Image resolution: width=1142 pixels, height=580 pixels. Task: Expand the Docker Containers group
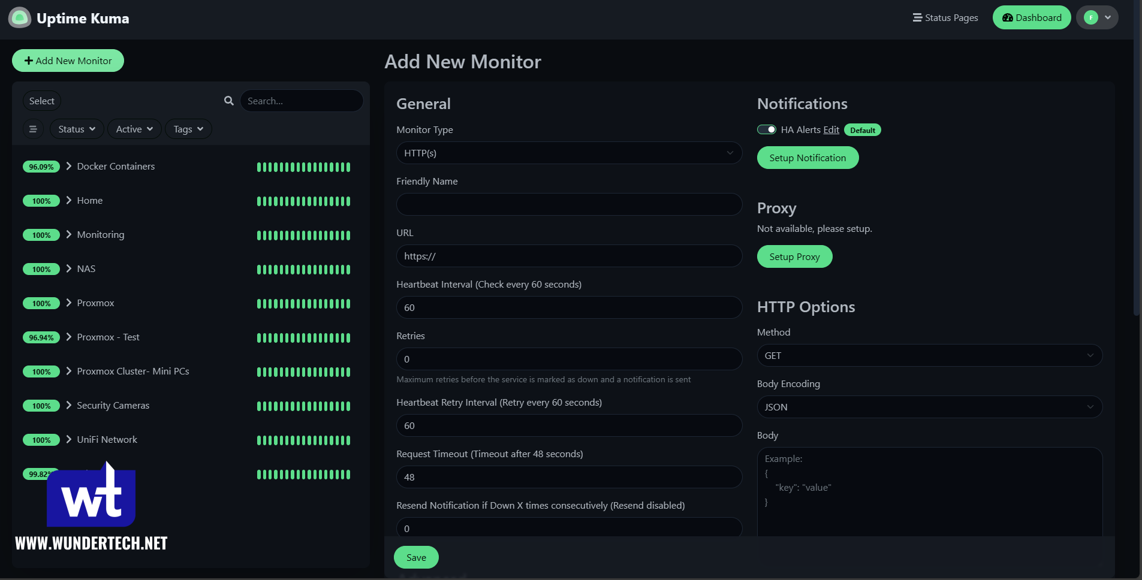pyautogui.click(x=68, y=166)
